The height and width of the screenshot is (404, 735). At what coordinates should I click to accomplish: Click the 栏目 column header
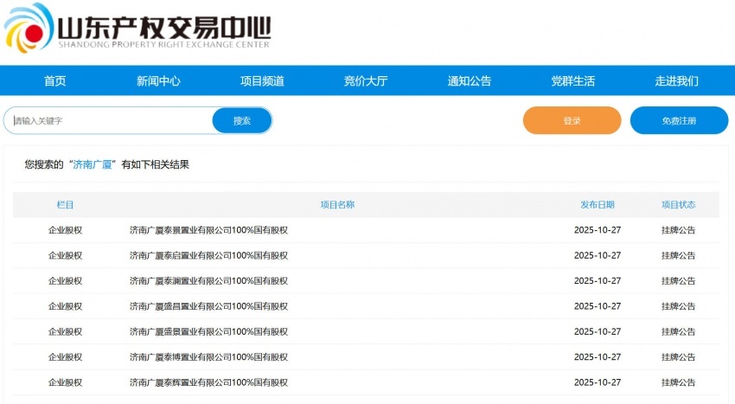[x=65, y=204]
